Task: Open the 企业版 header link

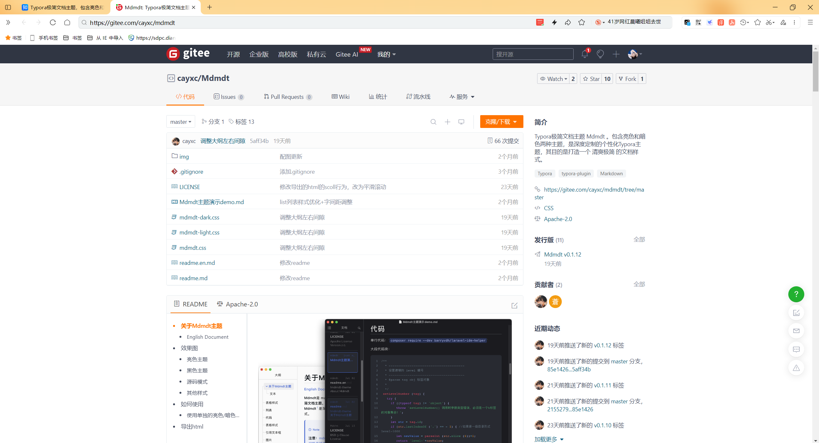Action: 259,54
